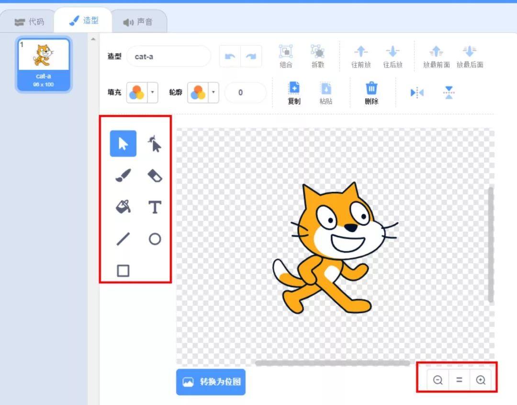Screen dimensions: 517x405
Task: Zoom in on the canvas
Action: (x=481, y=380)
